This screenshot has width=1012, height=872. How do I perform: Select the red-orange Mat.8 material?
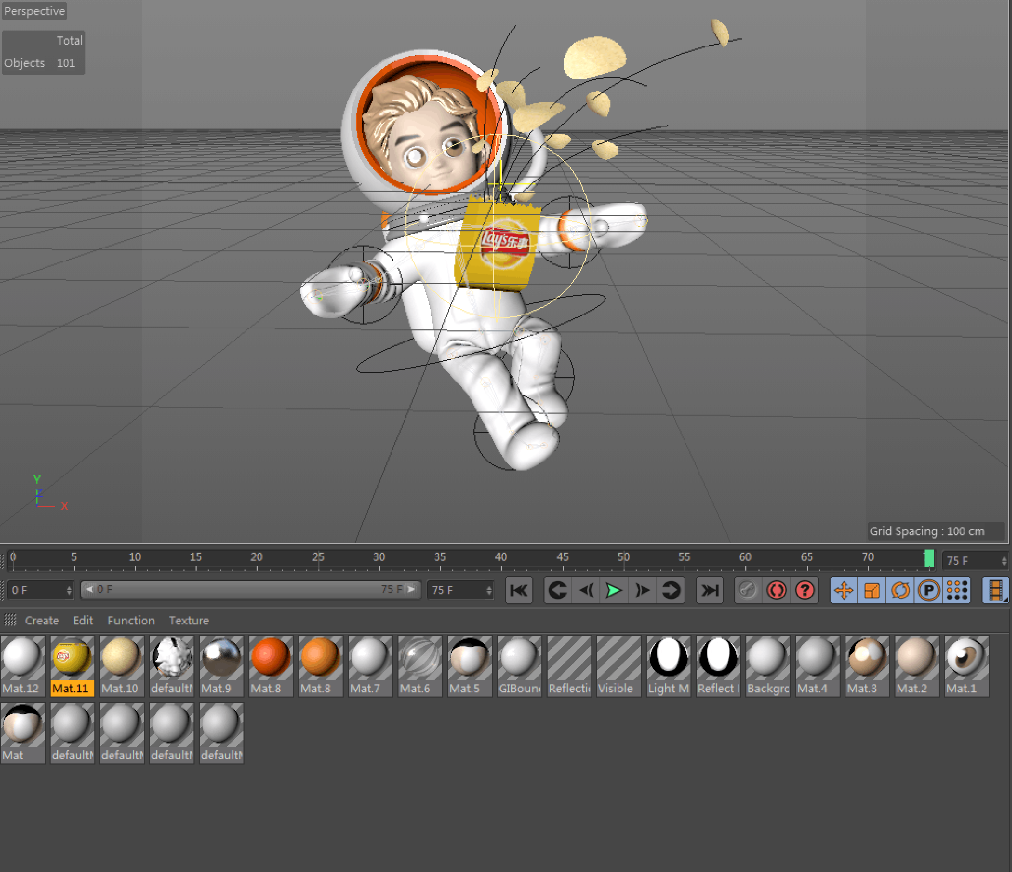click(x=271, y=666)
